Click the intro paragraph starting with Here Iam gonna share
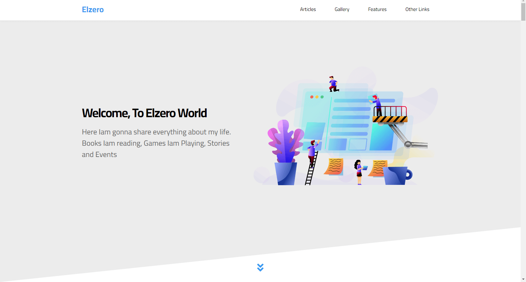Screen dimensions: 526x282 point(157,143)
